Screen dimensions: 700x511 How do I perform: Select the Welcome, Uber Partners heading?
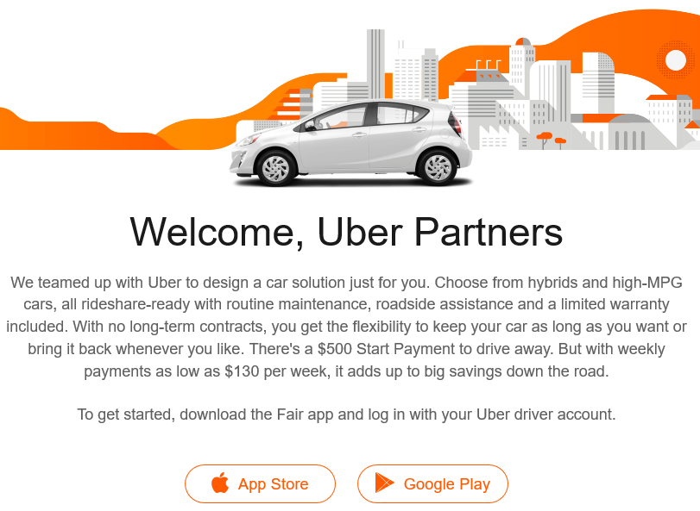[x=346, y=232]
